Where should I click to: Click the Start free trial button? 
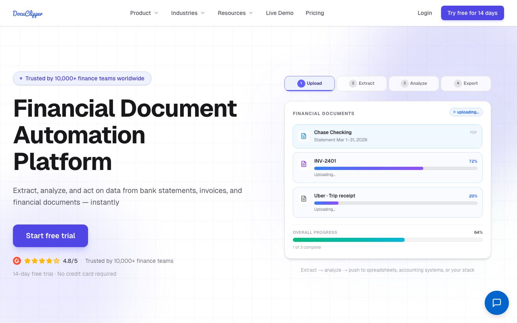tap(50, 236)
